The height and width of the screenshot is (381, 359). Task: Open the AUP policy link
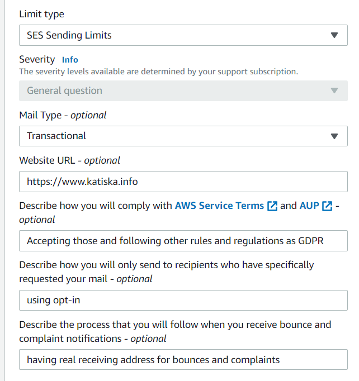pos(309,206)
